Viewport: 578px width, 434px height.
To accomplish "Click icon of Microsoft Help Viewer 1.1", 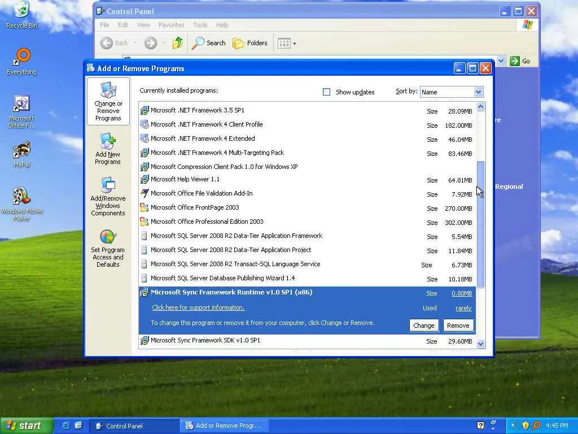I will coord(144,179).
